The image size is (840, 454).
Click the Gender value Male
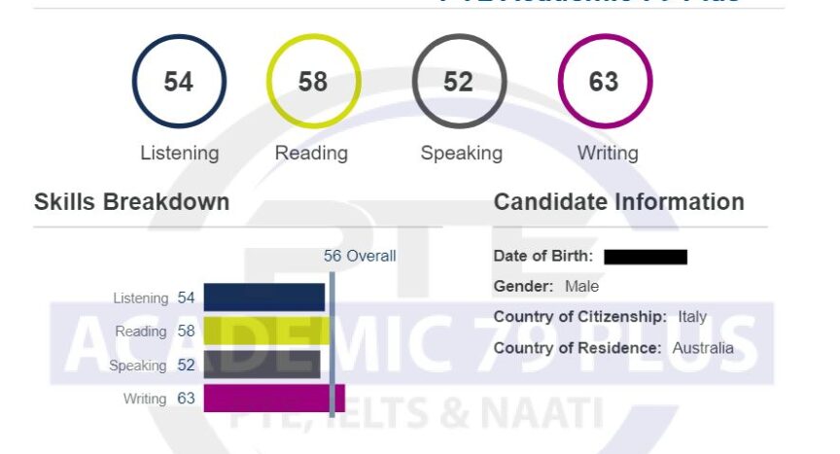pyautogui.click(x=581, y=287)
